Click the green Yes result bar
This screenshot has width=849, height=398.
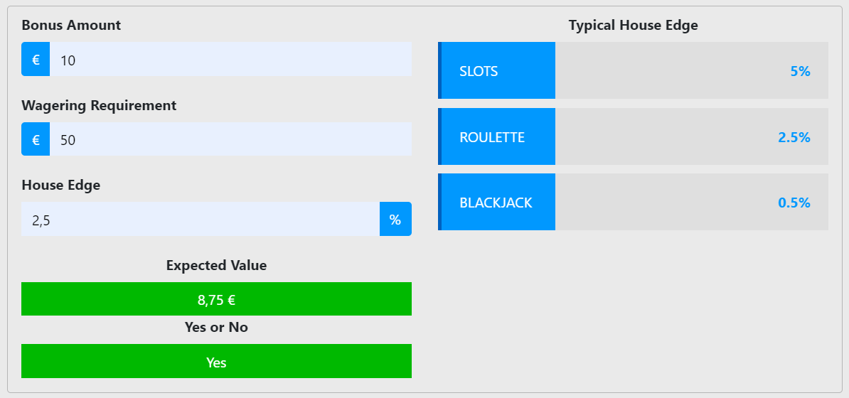[x=217, y=361]
